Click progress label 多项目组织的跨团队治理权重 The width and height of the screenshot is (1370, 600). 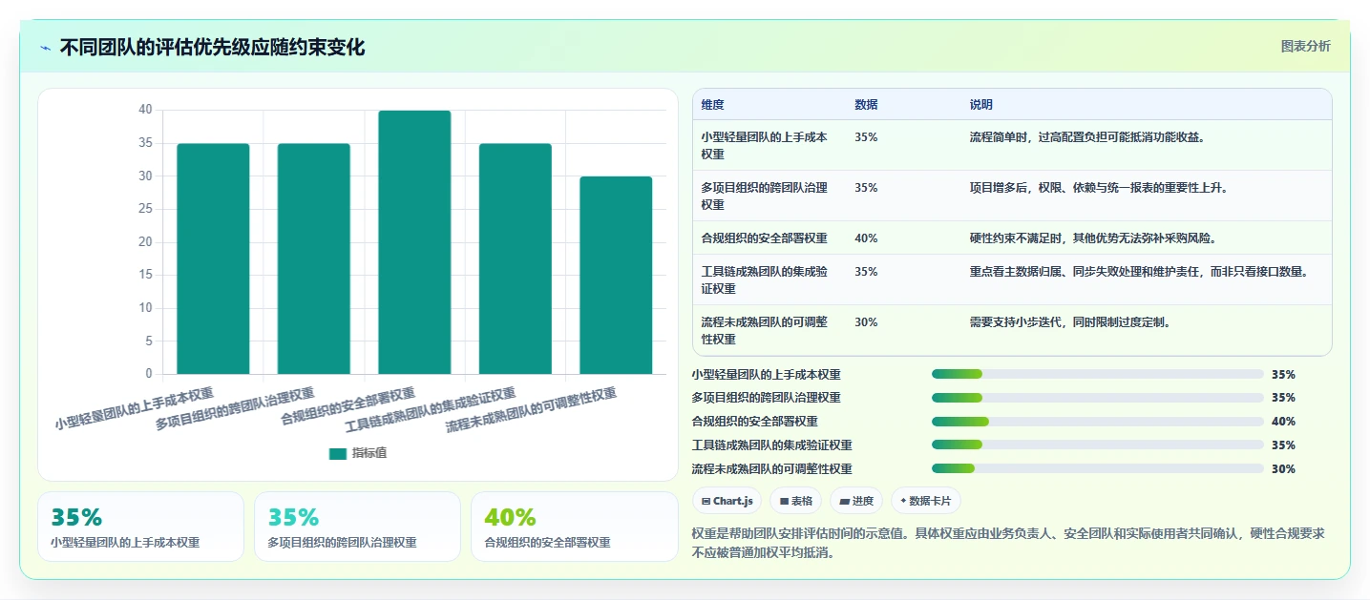click(767, 397)
